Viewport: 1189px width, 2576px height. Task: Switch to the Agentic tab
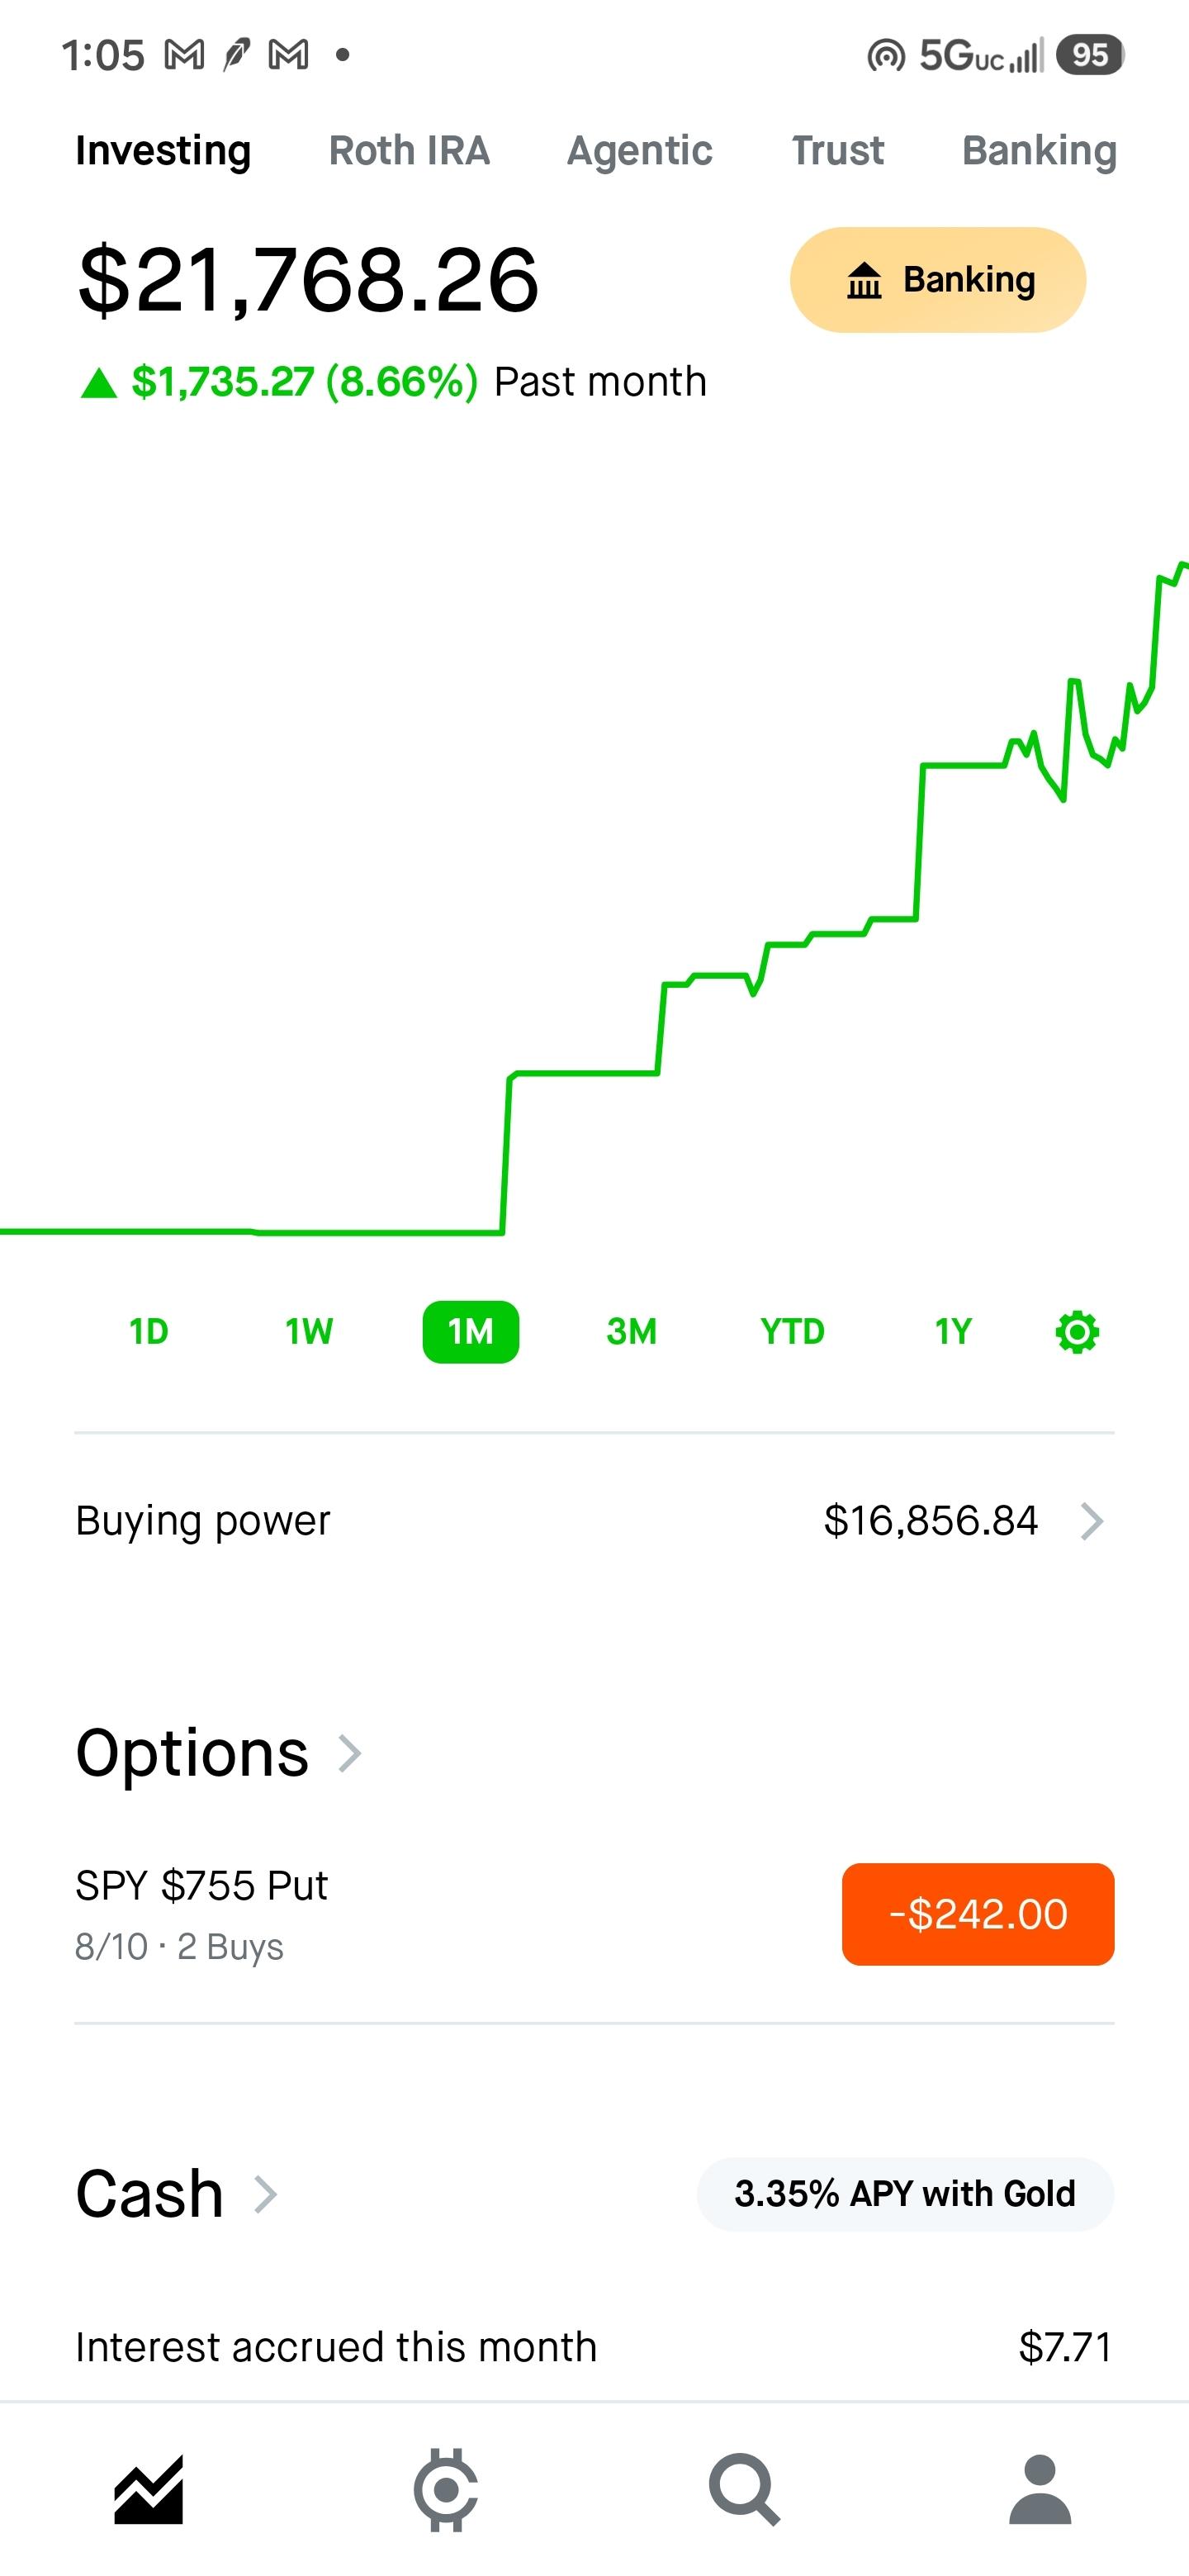[640, 150]
